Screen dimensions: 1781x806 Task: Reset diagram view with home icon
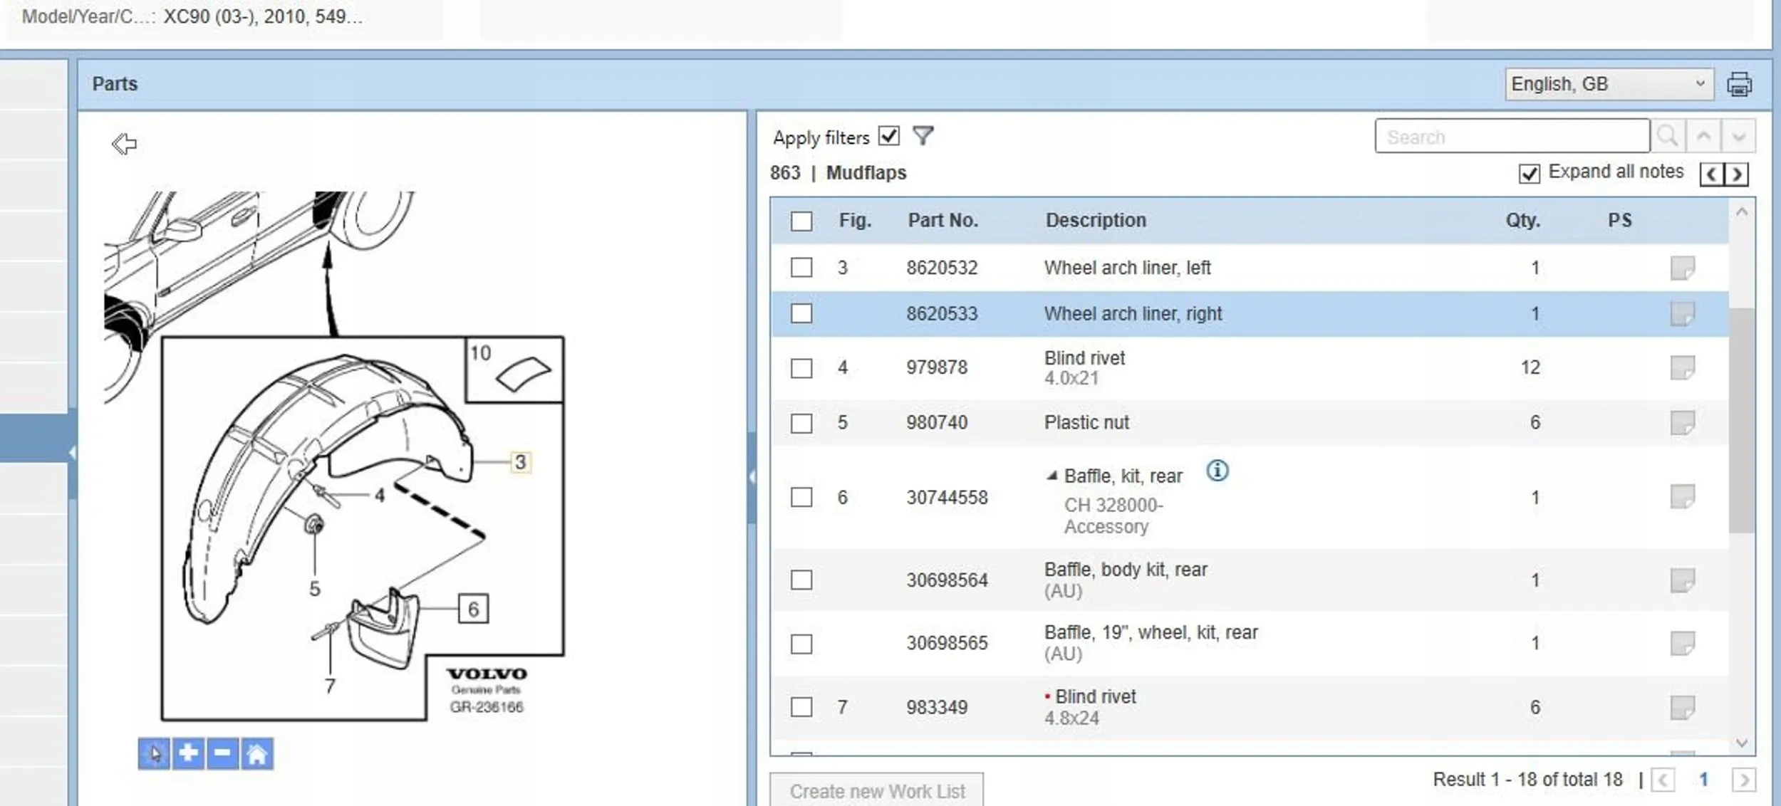(256, 753)
